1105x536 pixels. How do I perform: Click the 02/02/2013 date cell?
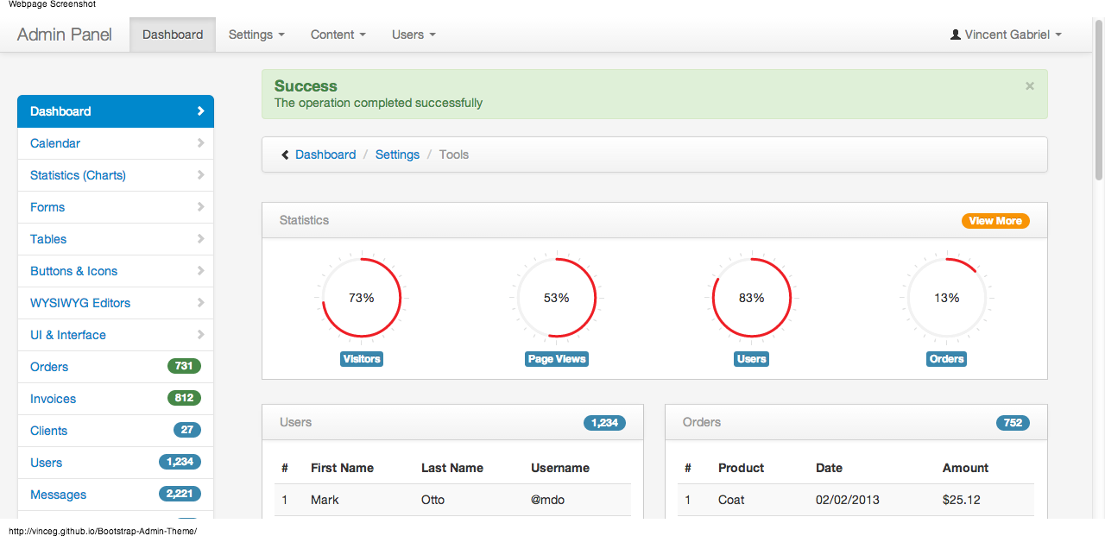point(847,500)
